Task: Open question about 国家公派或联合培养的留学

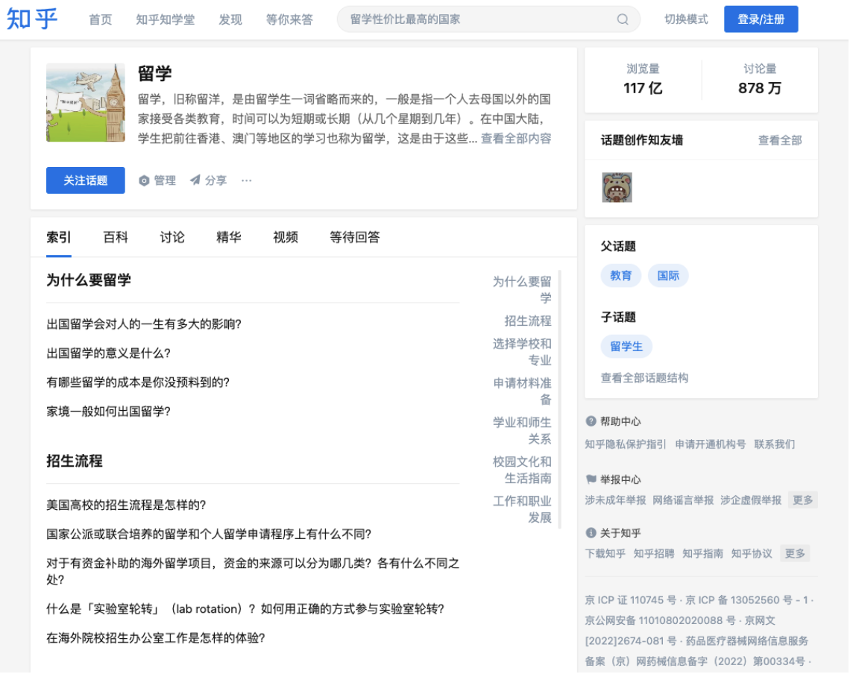Action: click(210, 536)
